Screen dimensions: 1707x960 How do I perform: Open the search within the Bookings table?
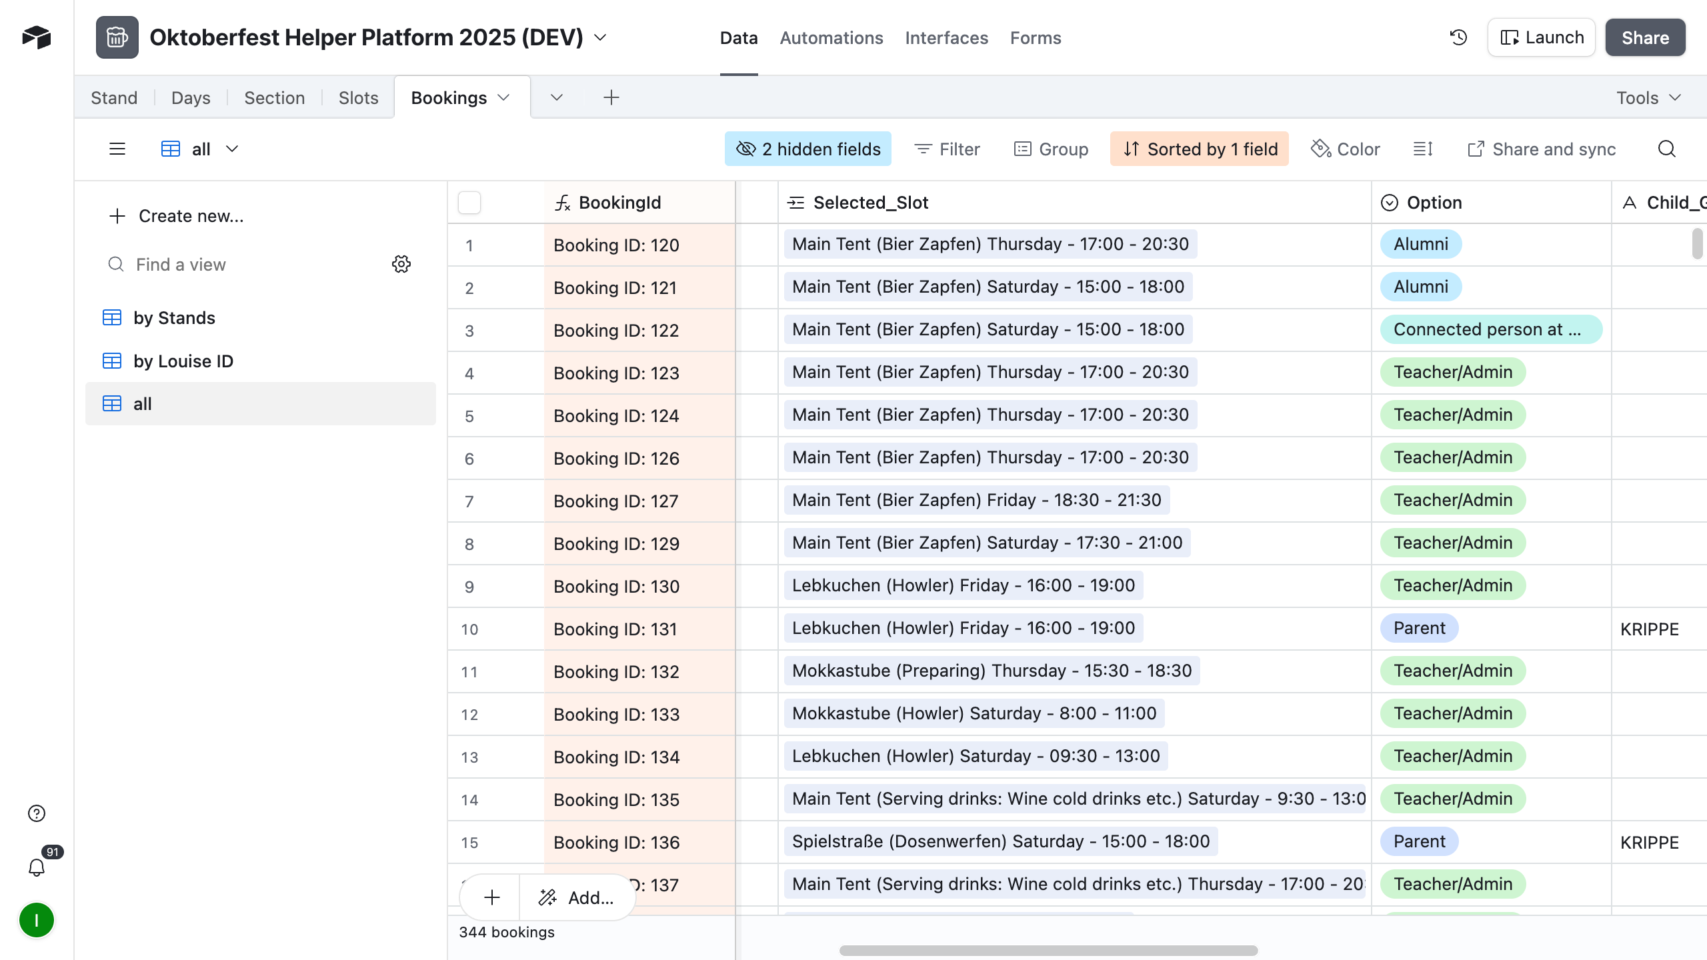1666,149
